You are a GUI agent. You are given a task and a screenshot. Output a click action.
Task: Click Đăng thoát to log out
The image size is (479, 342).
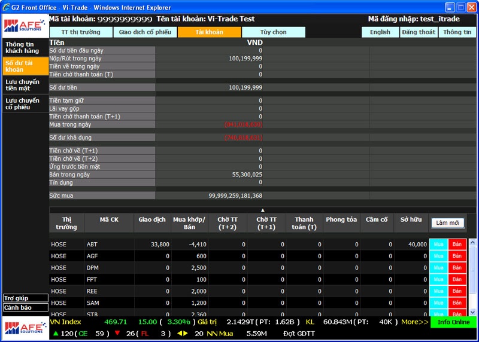[x=419, y=32]
